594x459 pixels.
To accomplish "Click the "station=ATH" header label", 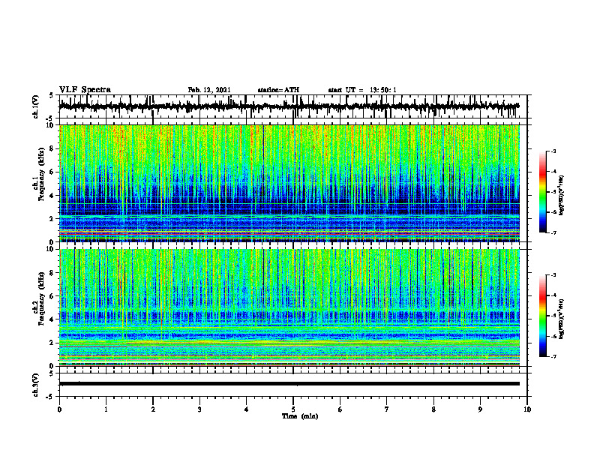I will coord(278,90).
